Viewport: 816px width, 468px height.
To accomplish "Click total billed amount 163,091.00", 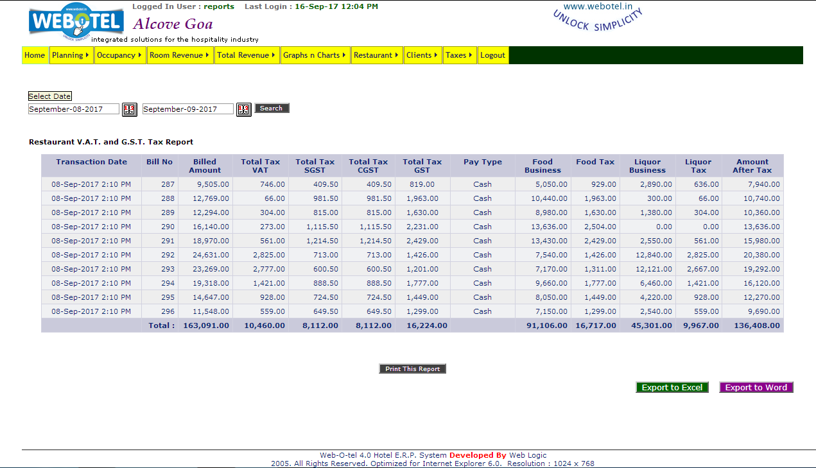I will click(x=206, y=325).
